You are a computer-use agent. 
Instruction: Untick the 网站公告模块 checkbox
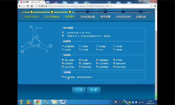[63, 60]
